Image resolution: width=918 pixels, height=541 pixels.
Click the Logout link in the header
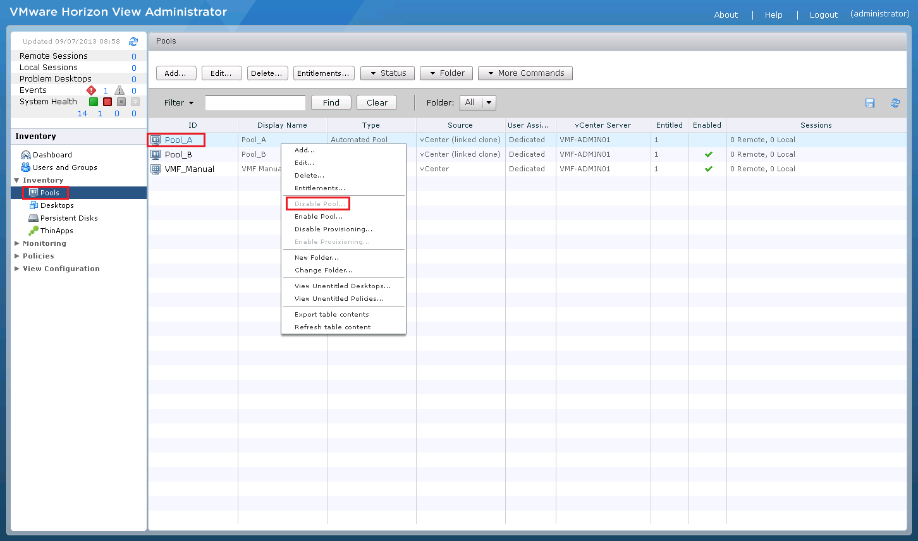point(823,15)
